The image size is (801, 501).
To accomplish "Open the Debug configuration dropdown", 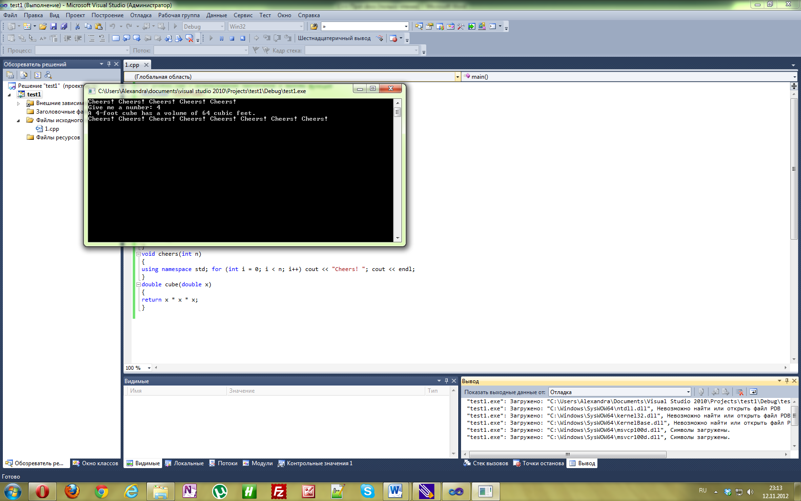I will coord(203,26).
